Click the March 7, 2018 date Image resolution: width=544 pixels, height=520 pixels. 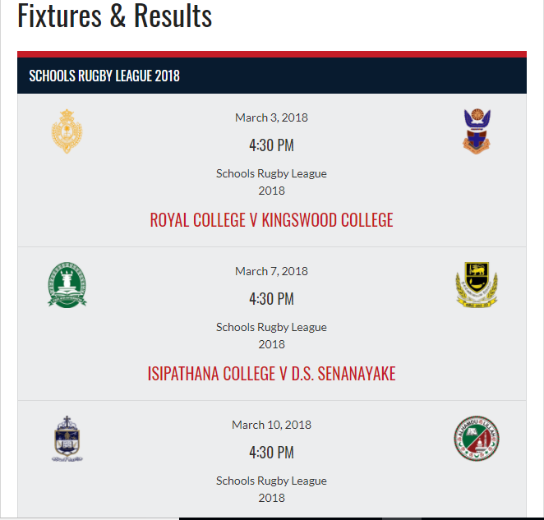(272, 271)
